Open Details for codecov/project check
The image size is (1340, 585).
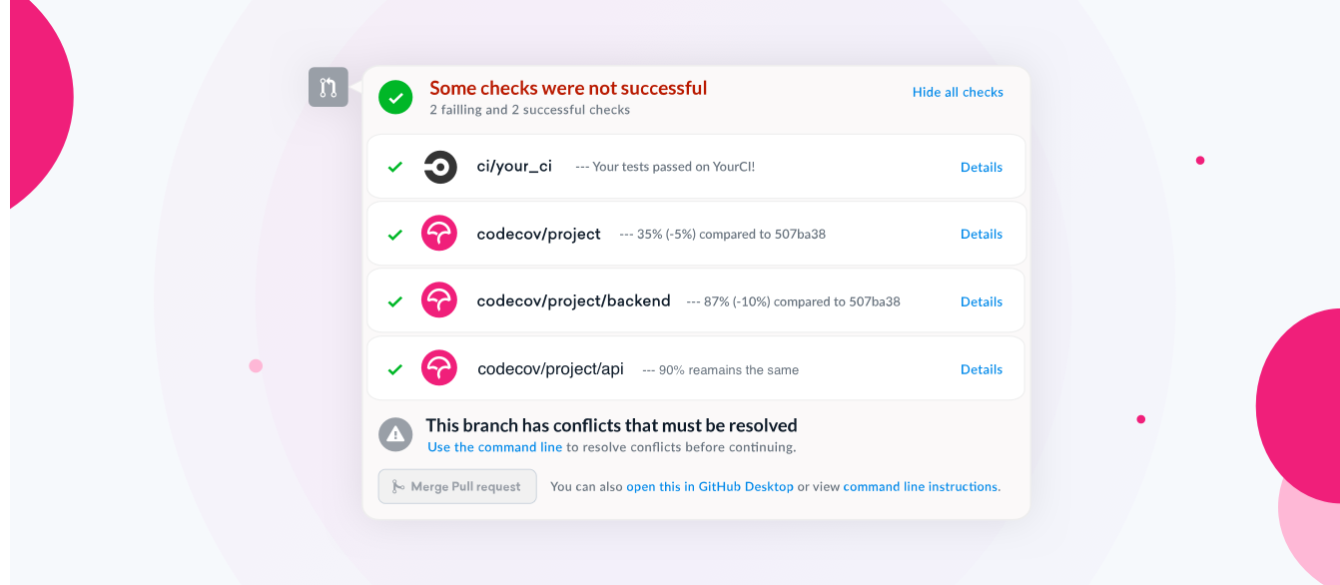(x=982, y=234)
